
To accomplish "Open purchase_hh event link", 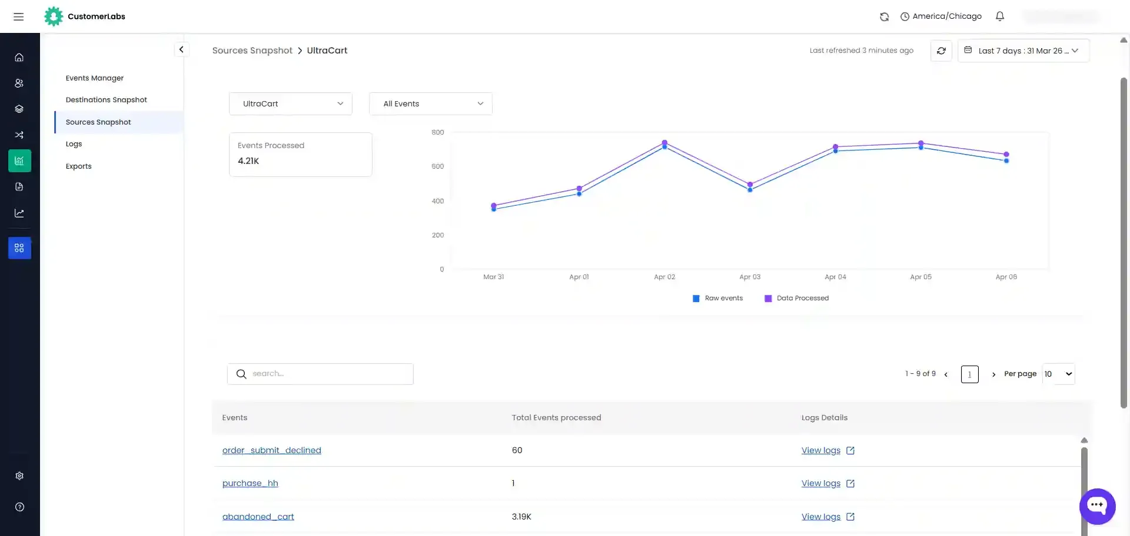I will pos(250,483).
